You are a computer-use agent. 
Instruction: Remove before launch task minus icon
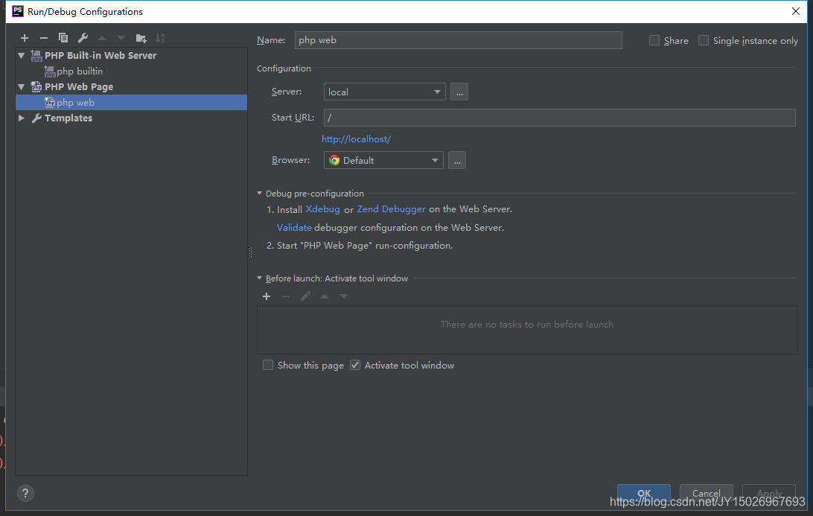pyautogui.click(x=286, y=296)
